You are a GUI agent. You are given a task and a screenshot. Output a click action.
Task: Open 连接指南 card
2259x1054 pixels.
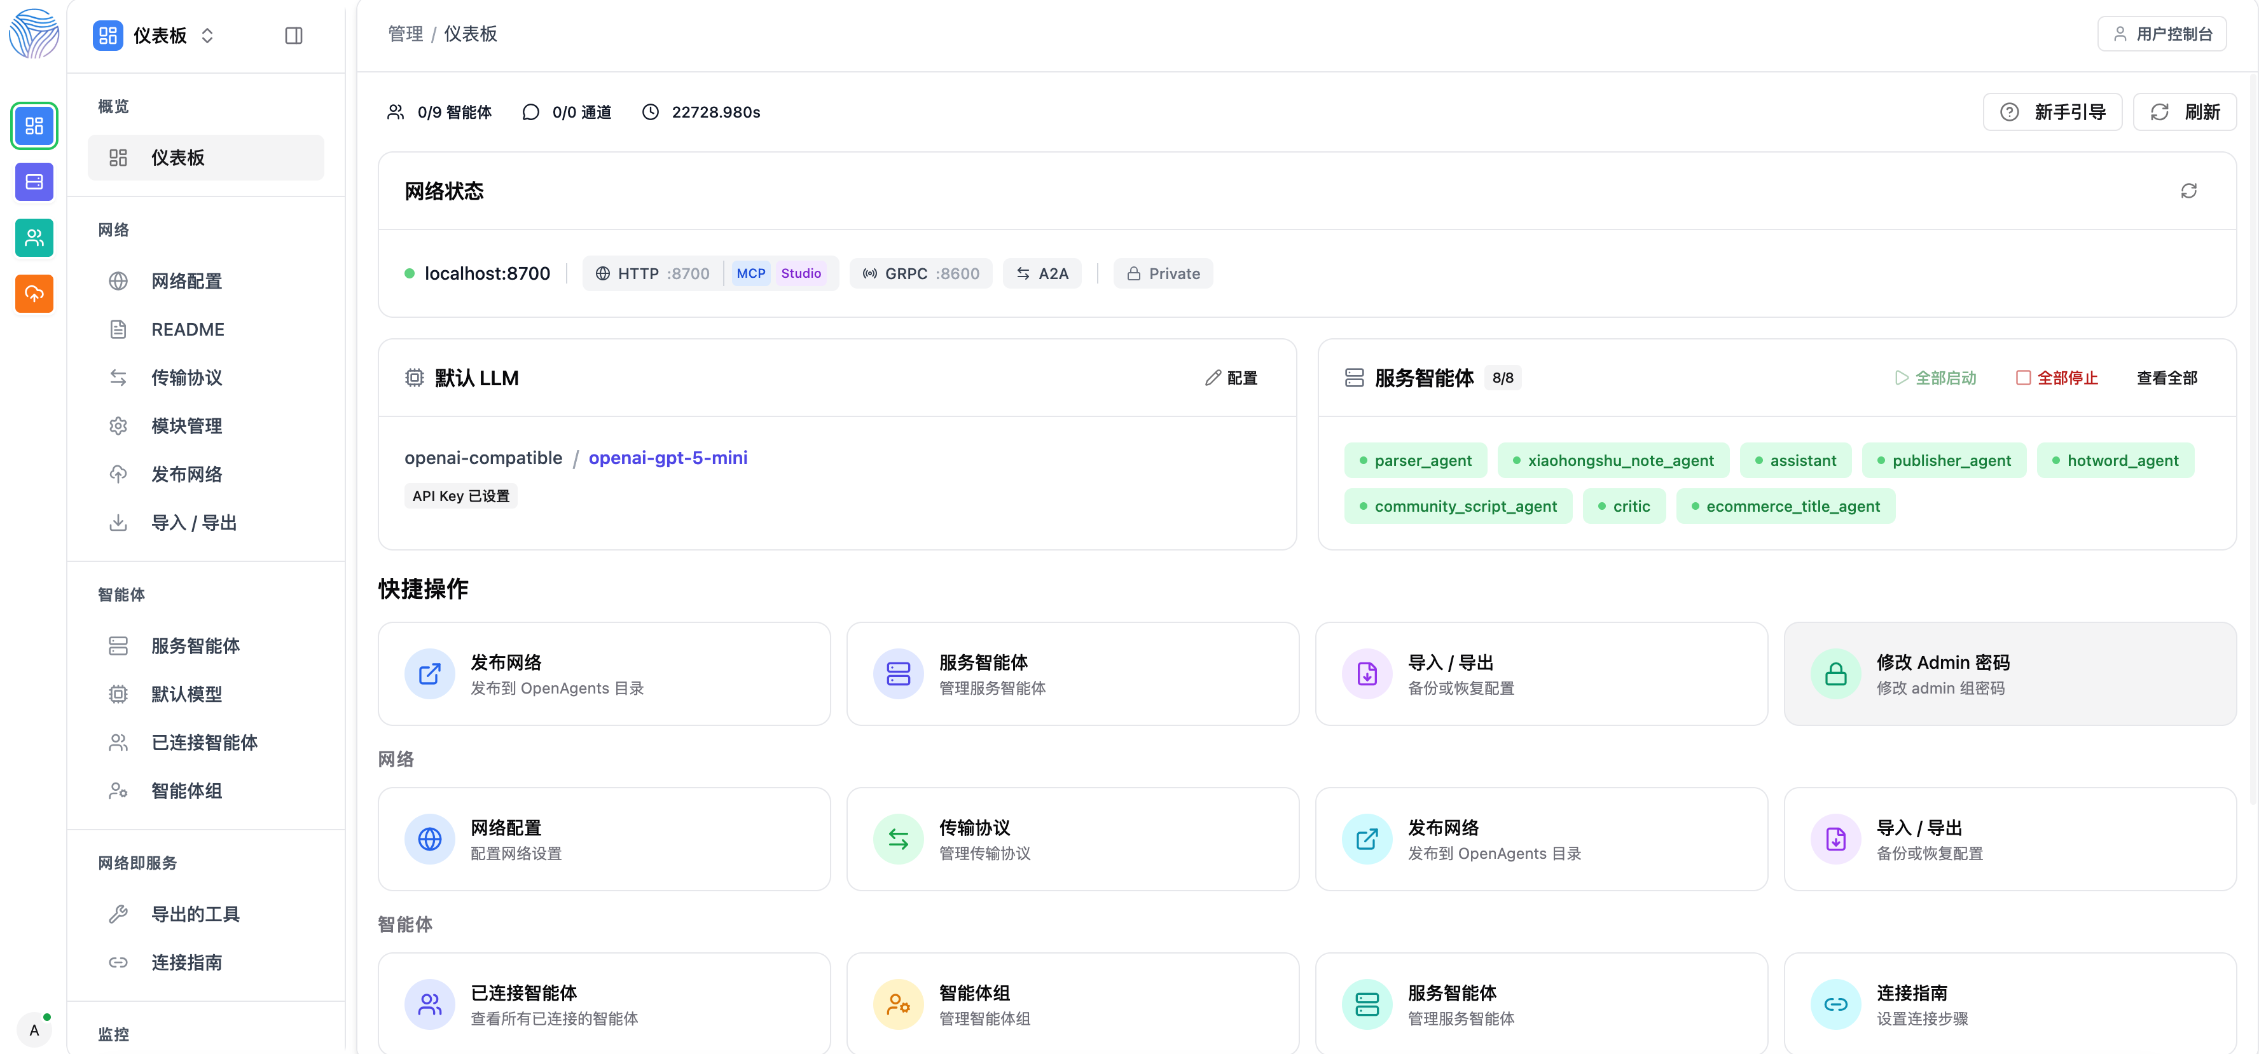2010,1003
